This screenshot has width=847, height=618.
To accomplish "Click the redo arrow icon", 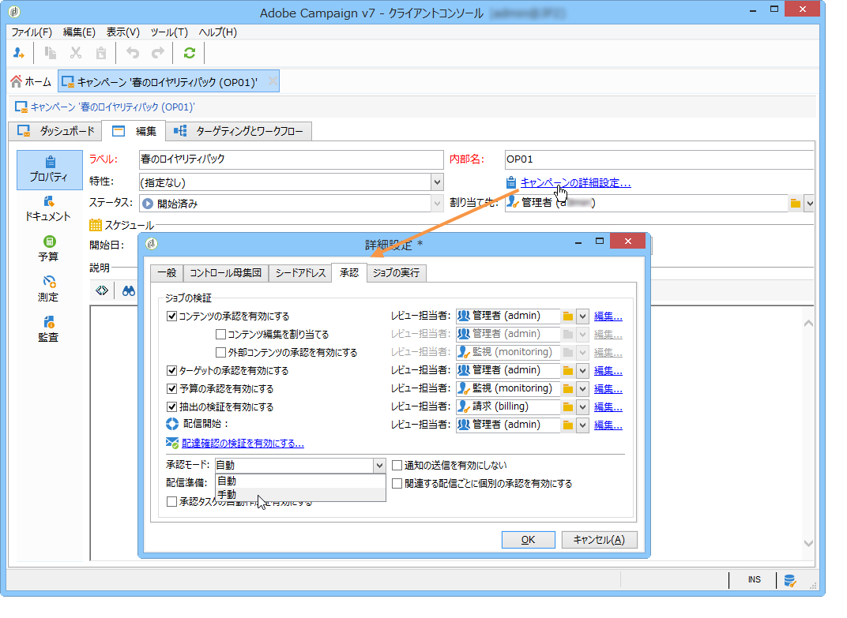I will pos(158,53).
